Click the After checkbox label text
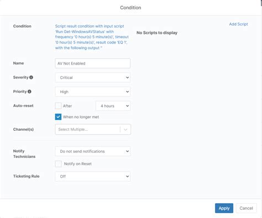The height and width of the screenshot is (218, 262). 67,106
